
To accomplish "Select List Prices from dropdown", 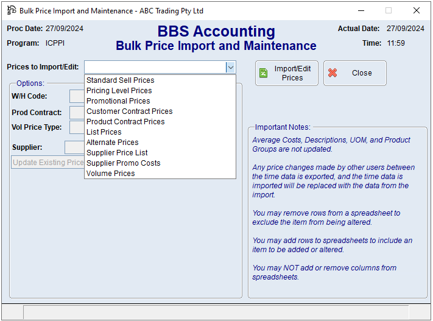I will pyautogui.click(x=104, y=132).
